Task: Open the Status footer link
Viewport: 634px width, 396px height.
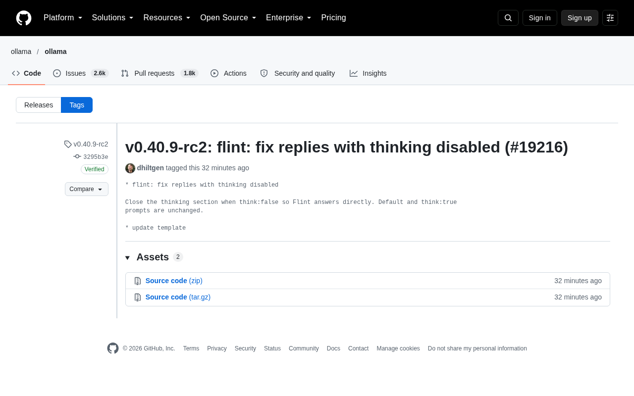Action: coord(272,348)
